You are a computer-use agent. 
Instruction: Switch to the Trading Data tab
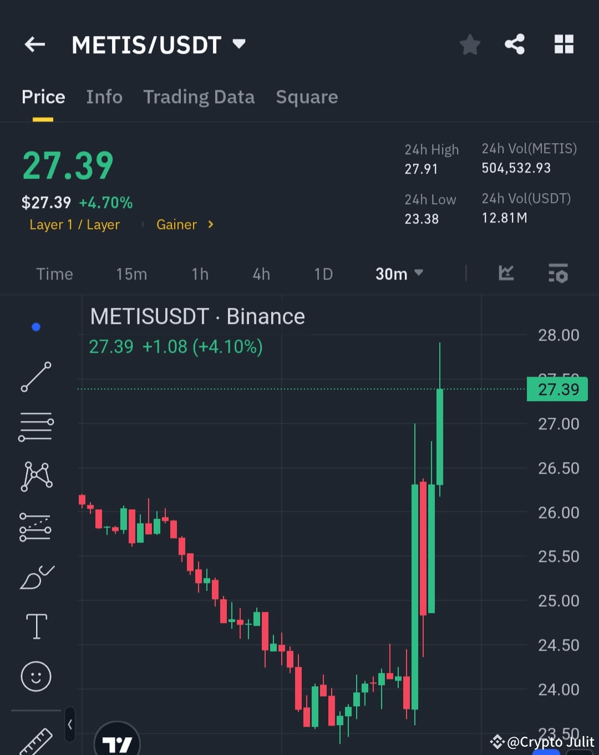coord(199,97)
